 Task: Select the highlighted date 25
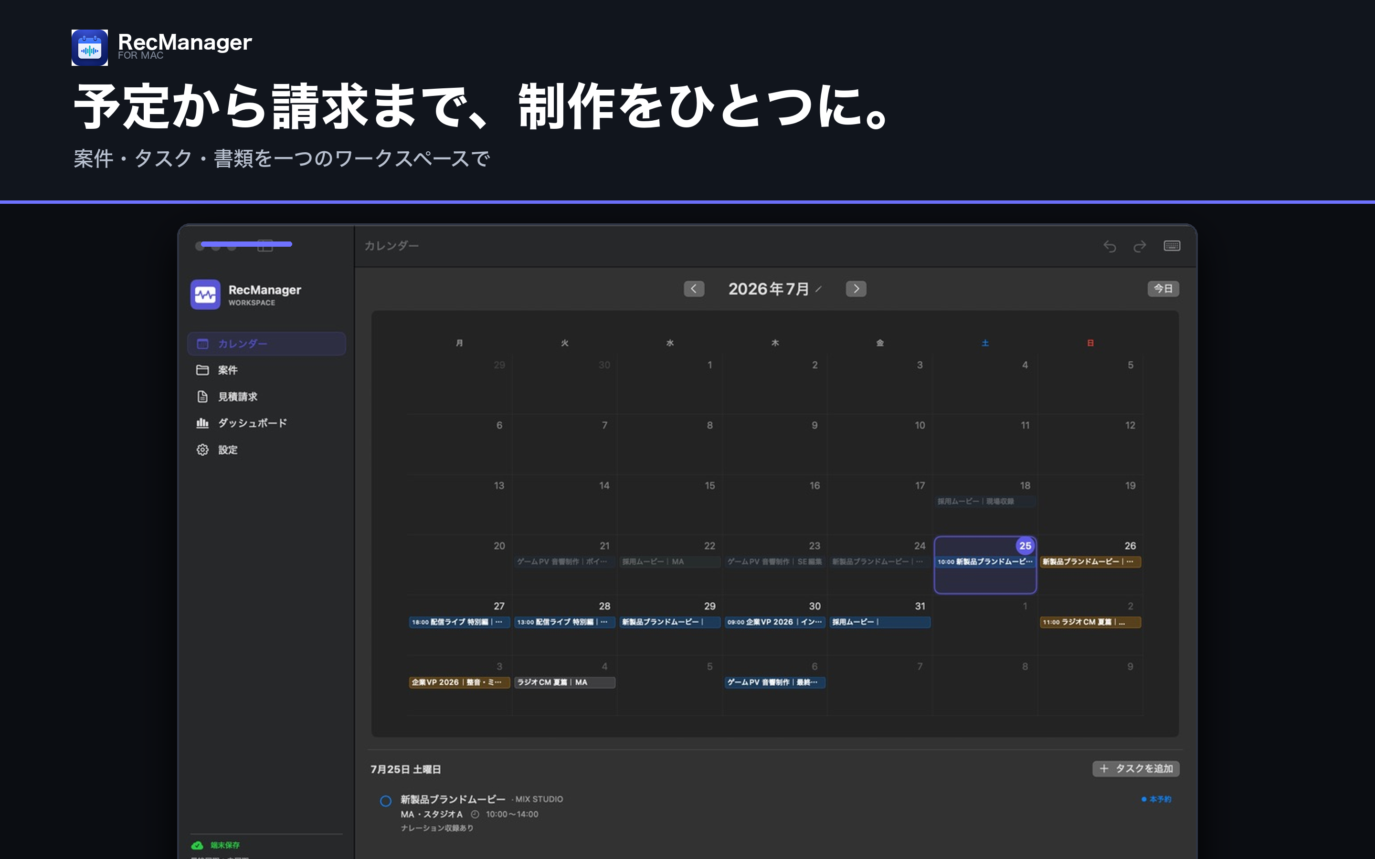(1025, 545)
